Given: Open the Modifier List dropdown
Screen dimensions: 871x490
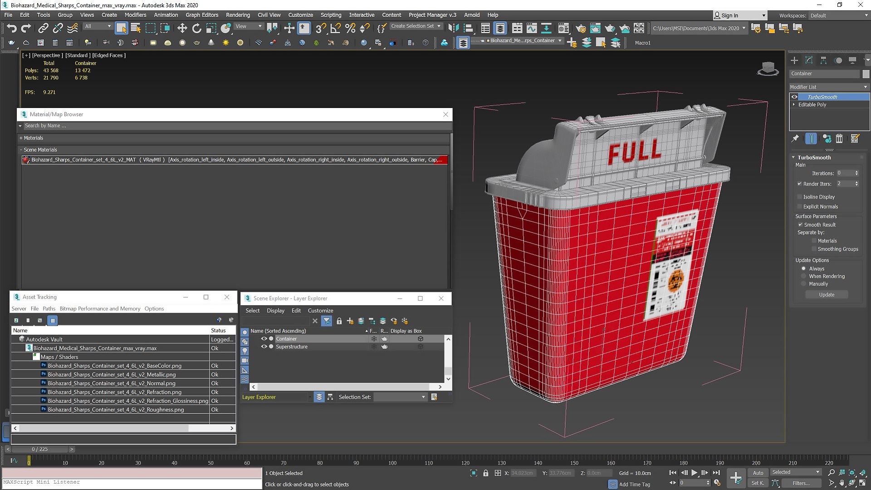Looking at the screenshot, I should (828, 87).
